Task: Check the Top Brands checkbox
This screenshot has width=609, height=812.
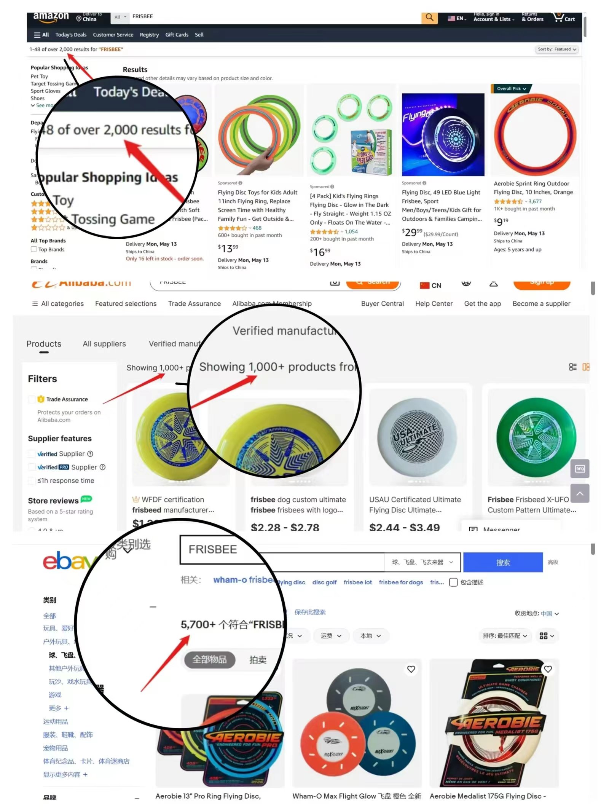Action: click(x=34, y=249)
